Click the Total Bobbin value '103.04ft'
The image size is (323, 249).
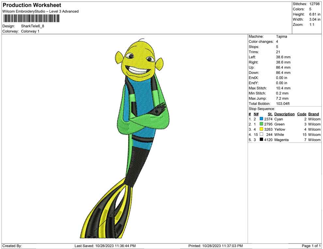coord(283,104)
